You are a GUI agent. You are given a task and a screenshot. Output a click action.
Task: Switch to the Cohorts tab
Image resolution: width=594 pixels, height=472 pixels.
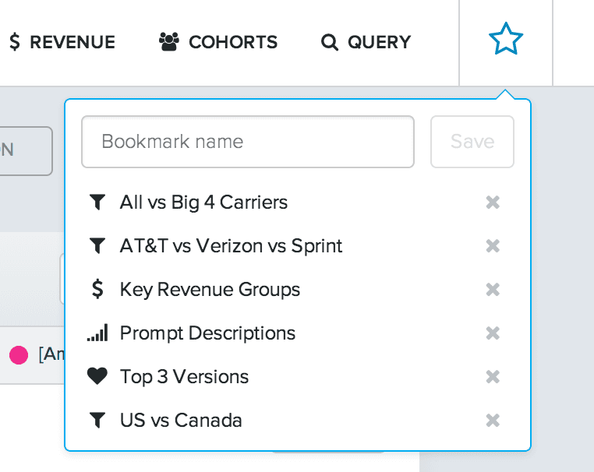[218, 42]
